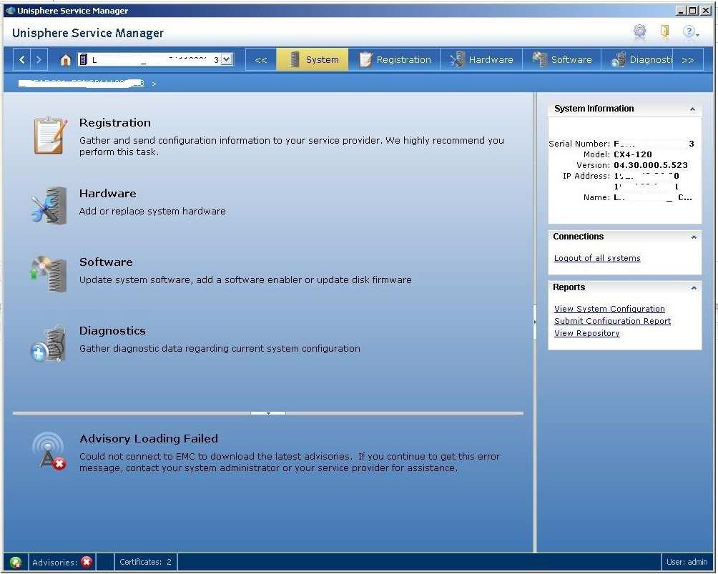The width and height of the screenshot is (718, 574).
Task: Click the Hardware tab wrench icon
Action: pyautogui.click(x=456, y=59)
